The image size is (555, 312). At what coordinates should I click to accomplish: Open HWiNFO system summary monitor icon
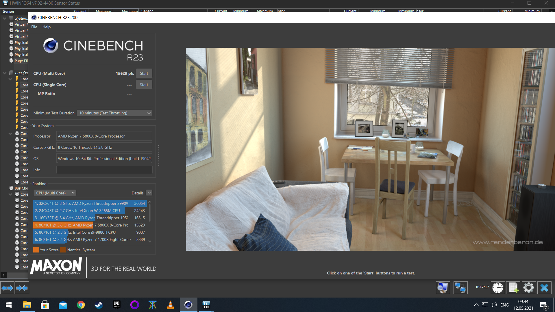click(x=443, y=288)
